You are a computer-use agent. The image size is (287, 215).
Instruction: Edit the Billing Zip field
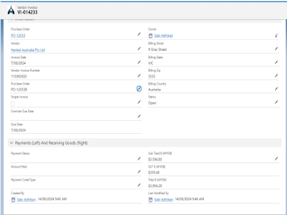(x=276, y=76)
